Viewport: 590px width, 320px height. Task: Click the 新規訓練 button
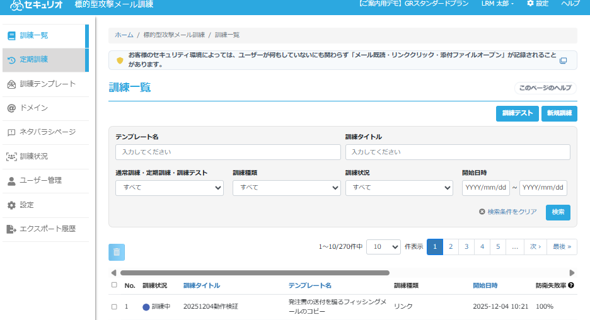point(559,113)
